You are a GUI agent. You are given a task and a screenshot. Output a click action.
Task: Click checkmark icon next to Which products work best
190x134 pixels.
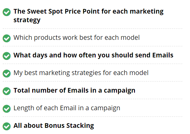[7, 38]
